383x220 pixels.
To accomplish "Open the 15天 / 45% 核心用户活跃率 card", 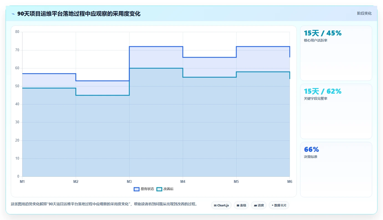I will (x=336, y=53).
